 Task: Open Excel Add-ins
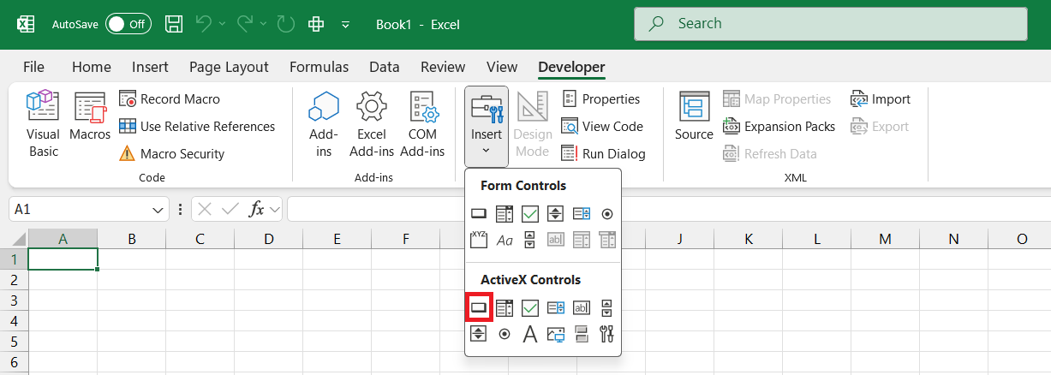pos(372,125)
